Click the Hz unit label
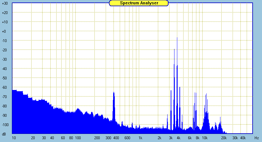The image size is (262, 142). [x=256, y=138]
